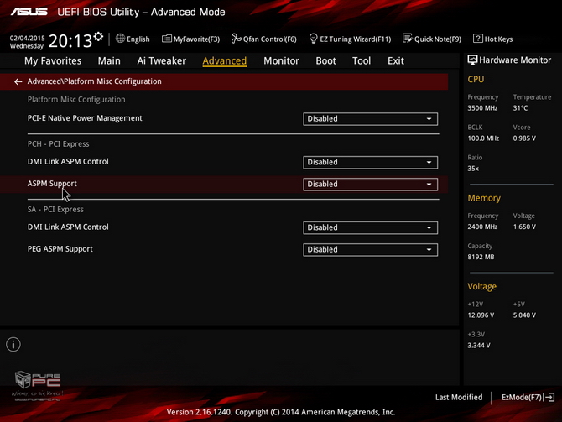The width and height of the screenshot is (562, 422).
Task: Open PEG ASPM Support dropdown
Action: click(370, 249)
